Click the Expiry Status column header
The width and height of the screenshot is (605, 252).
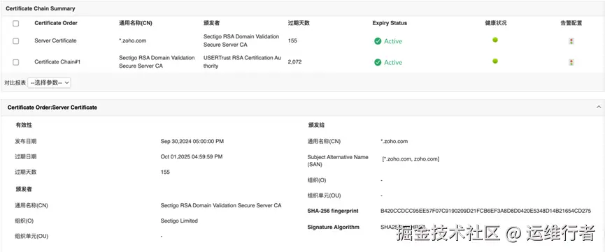tap(390, 23)
